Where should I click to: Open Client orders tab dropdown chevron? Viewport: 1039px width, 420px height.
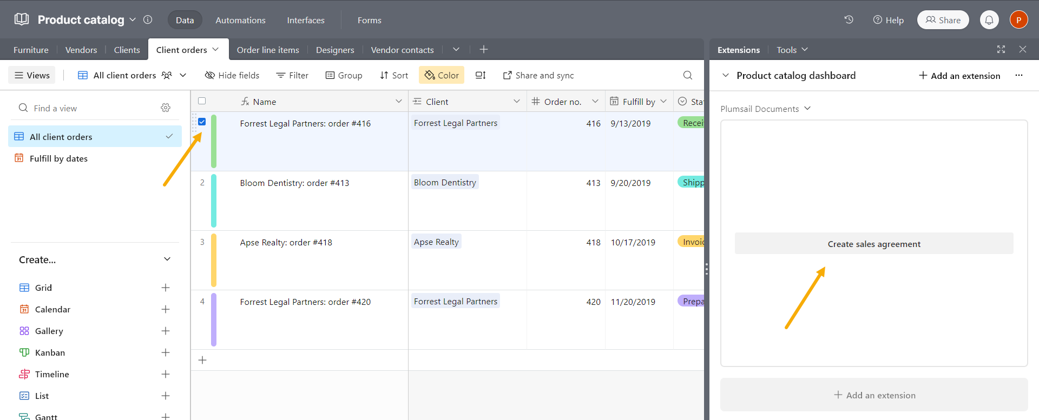pos(215,49)
